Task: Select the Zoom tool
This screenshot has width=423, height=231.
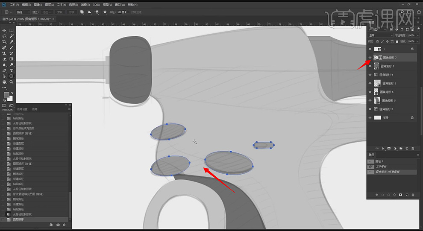Action: 12,82
